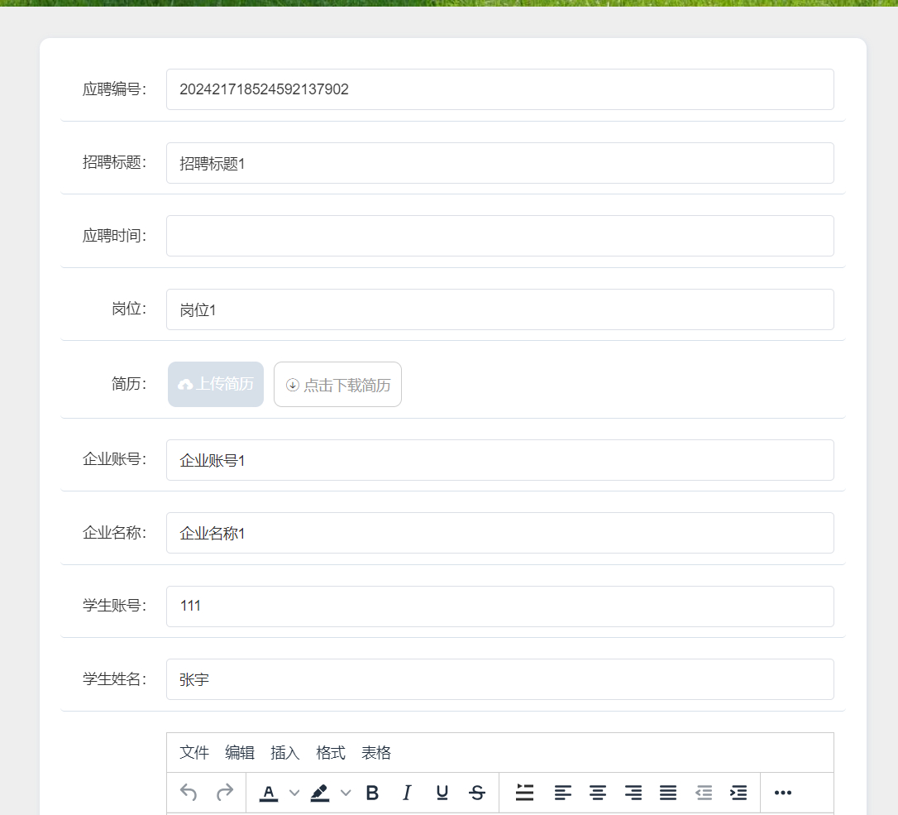The height and width of the screenshot is (815, 898).
Task: Click the Redo icon in the editor toolbar
Action: pos(224,792)
